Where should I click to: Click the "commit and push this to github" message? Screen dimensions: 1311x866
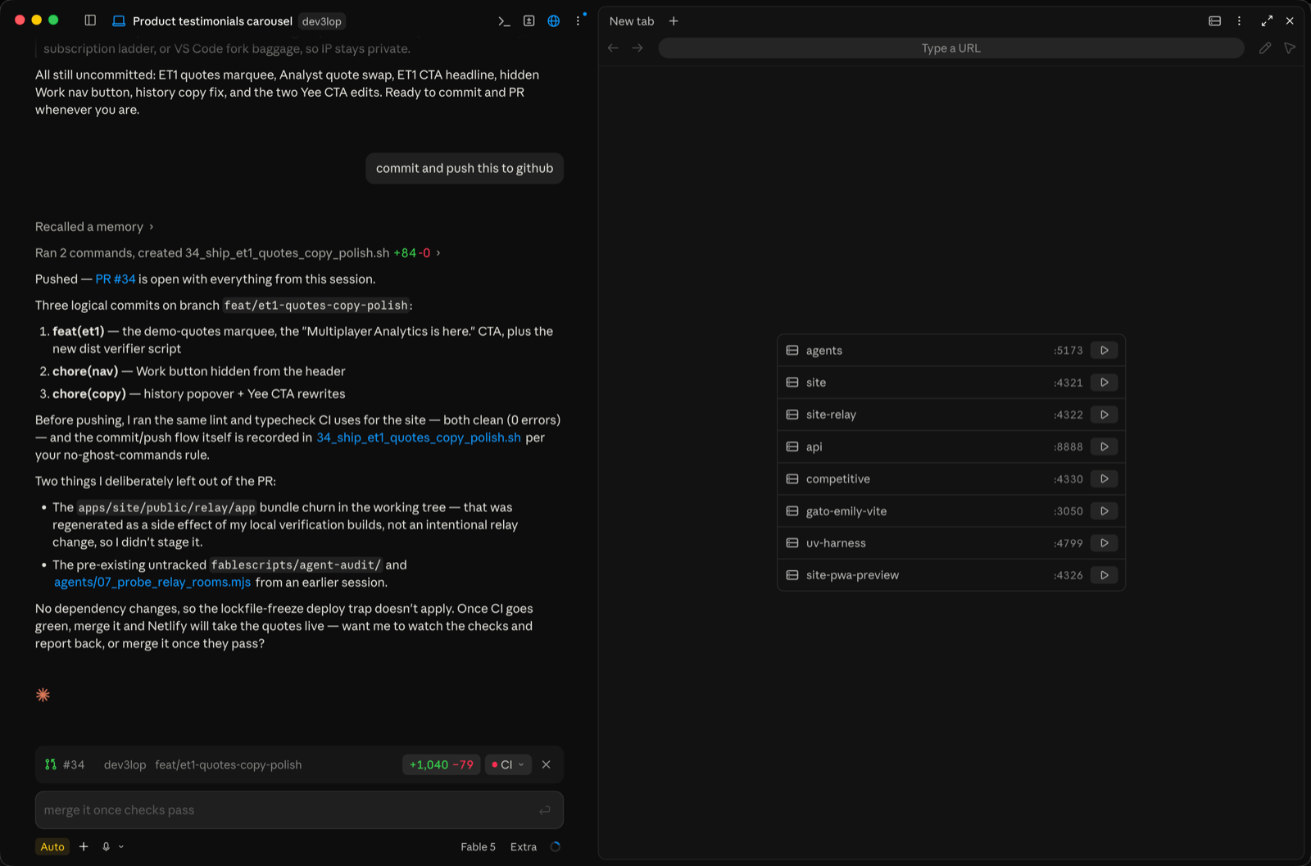tap(465, 168)
